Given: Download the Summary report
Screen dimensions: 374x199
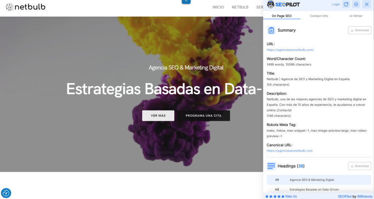Looking at the screenshot, I should (359, 30).
